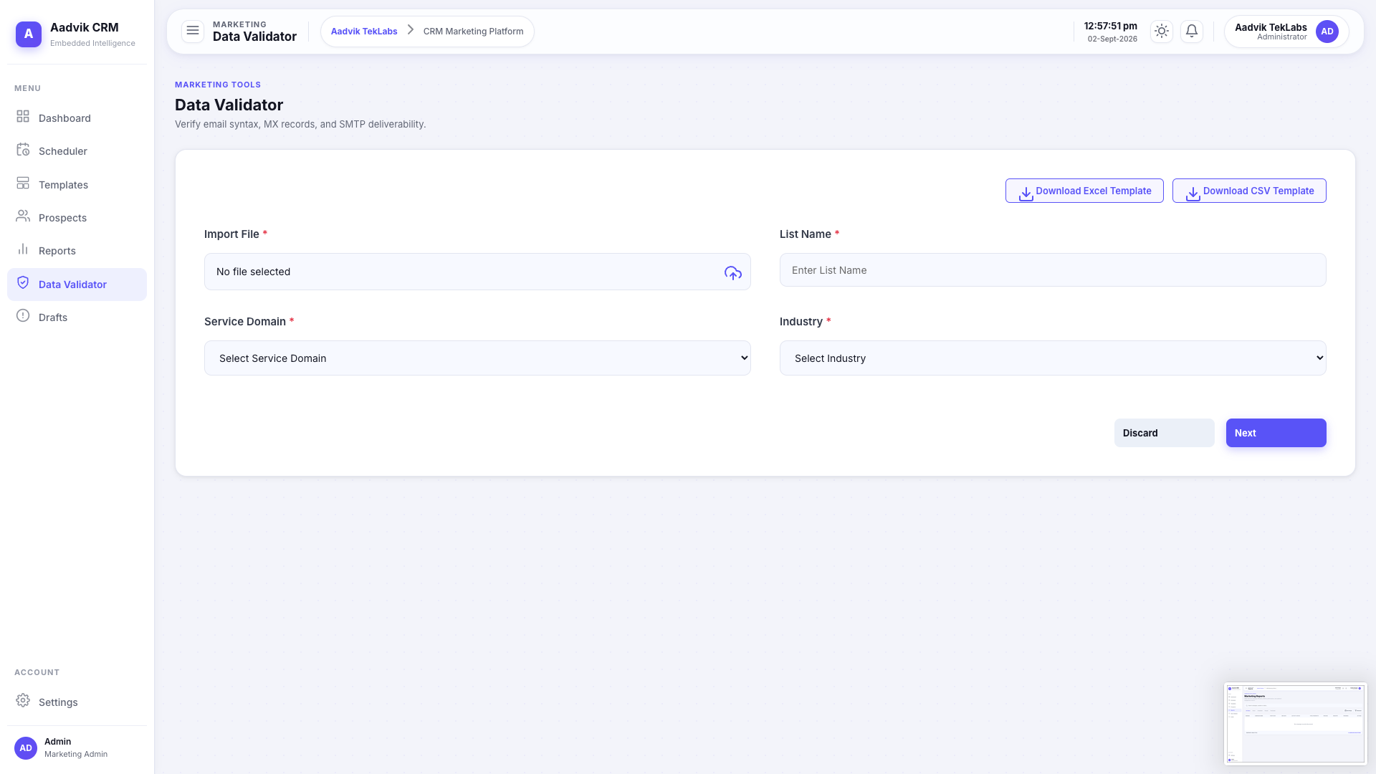Click the Enter List Name input field

point(1053,270)
